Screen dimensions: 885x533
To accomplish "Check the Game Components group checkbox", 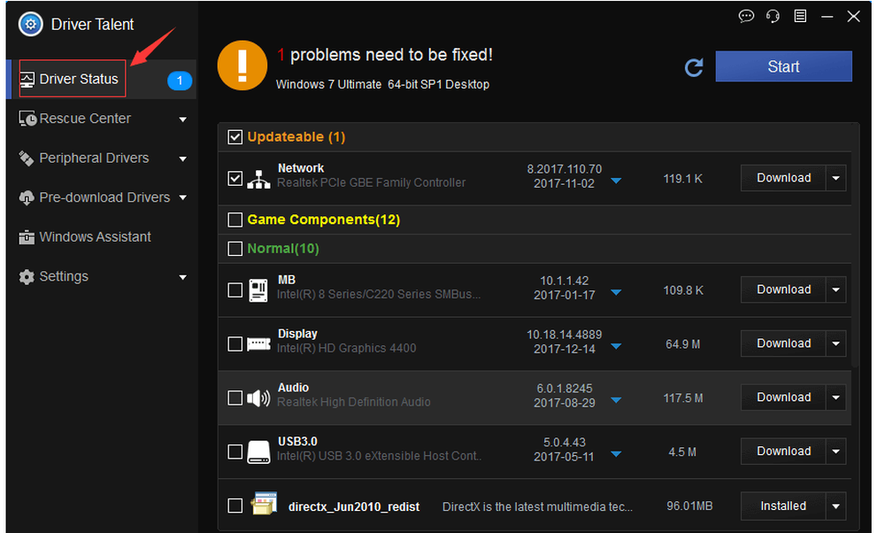I will (x=235, y=220).
